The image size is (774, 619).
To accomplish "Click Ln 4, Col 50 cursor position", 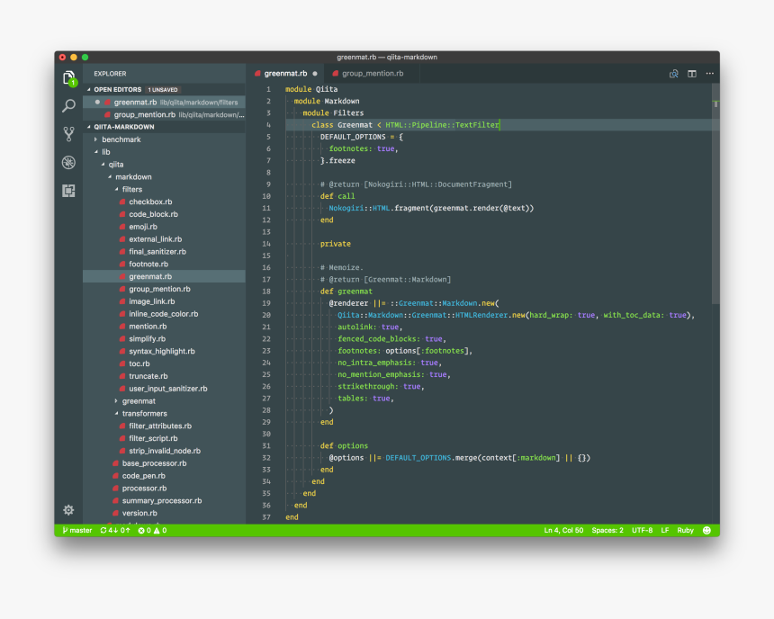I will click(x=563, y=530).
